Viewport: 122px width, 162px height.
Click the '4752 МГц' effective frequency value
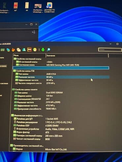50,105
